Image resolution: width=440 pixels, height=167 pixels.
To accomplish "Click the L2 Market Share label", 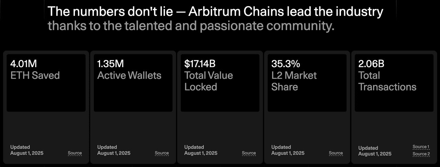I will 294,81.
